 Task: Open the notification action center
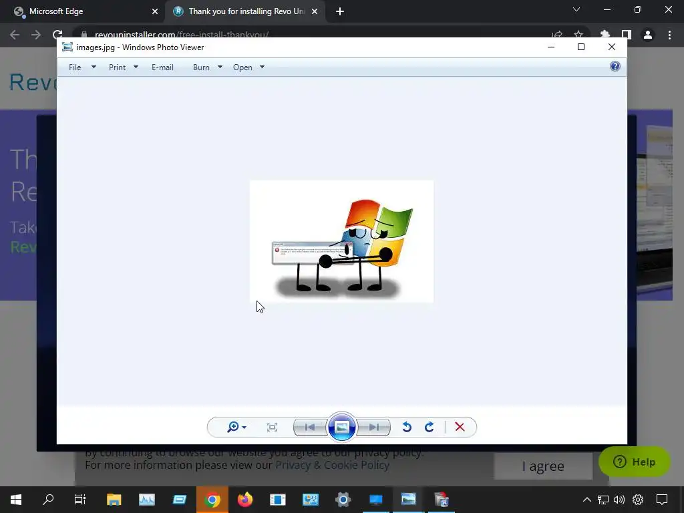662,500
